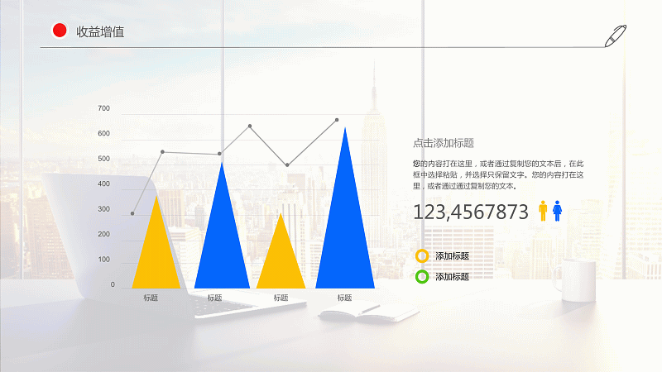Select the 600 axis label
This screenshot has height=372, width=662.
coord(103,133)
